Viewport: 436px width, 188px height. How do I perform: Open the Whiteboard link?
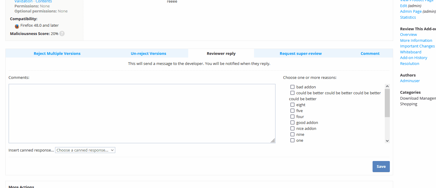(x=410, y=52)
